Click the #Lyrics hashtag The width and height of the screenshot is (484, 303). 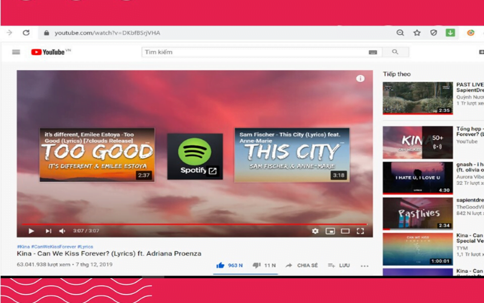85,247
